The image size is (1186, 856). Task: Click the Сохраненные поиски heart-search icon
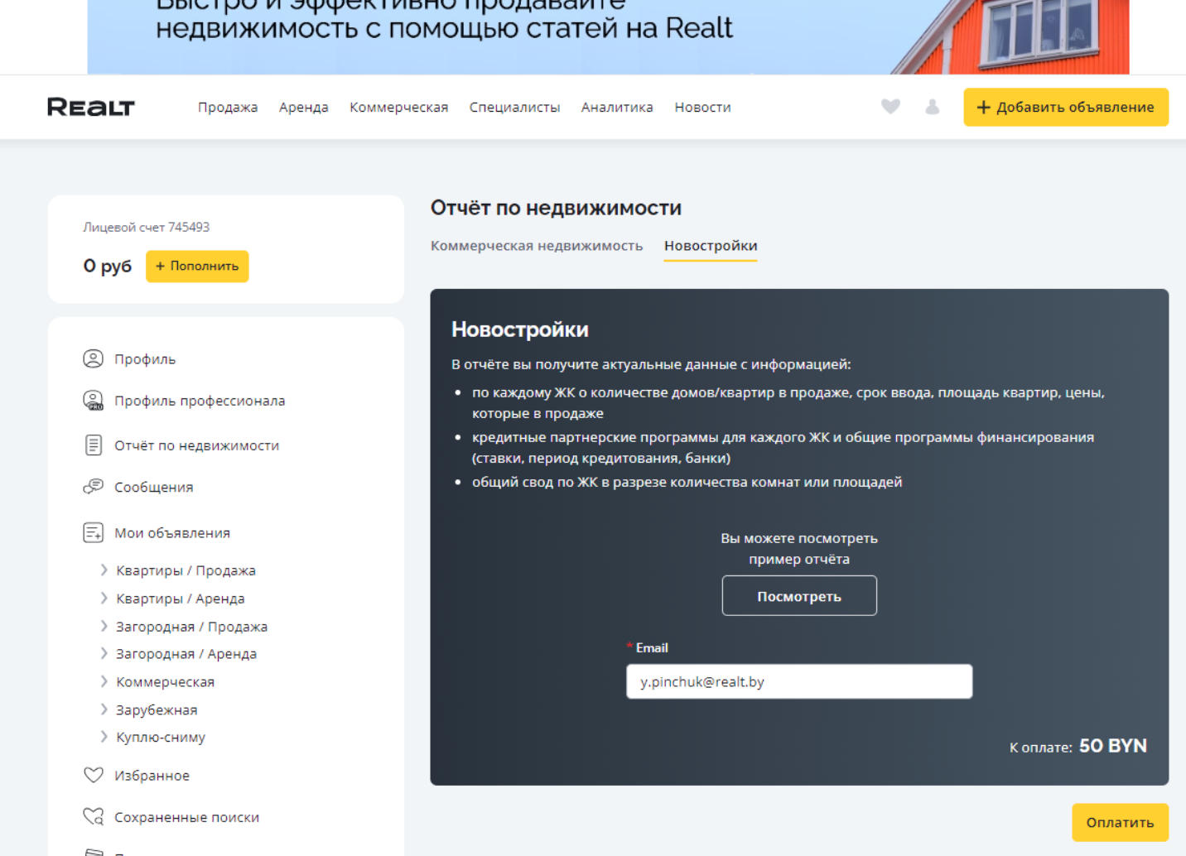[x=94, y=817]
